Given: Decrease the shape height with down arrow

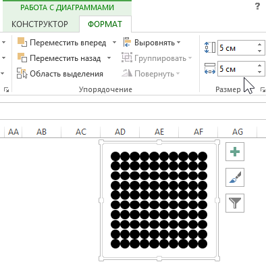Looking at the screenshot, I should pos(260,51).
